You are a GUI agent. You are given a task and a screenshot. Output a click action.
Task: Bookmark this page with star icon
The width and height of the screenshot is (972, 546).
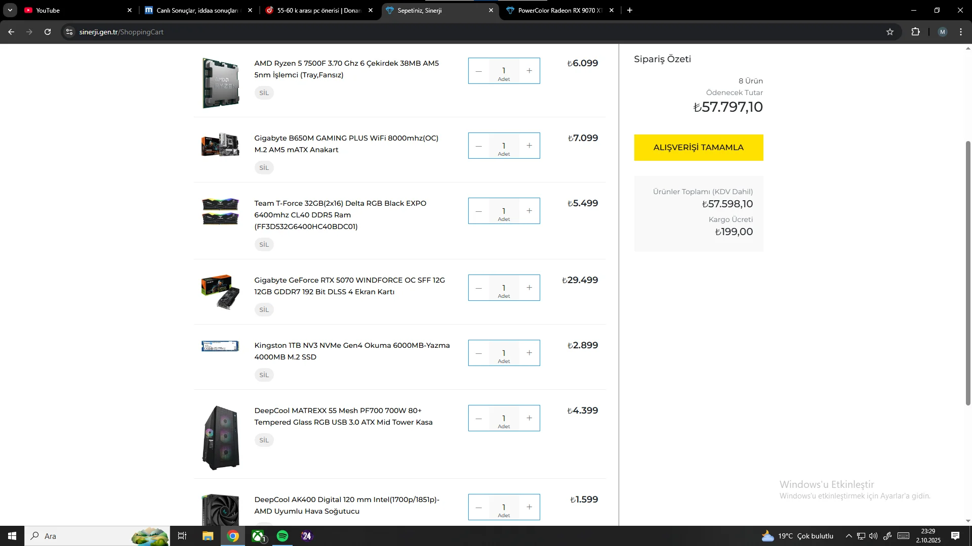pyautogui.click(x=890, y=32)
